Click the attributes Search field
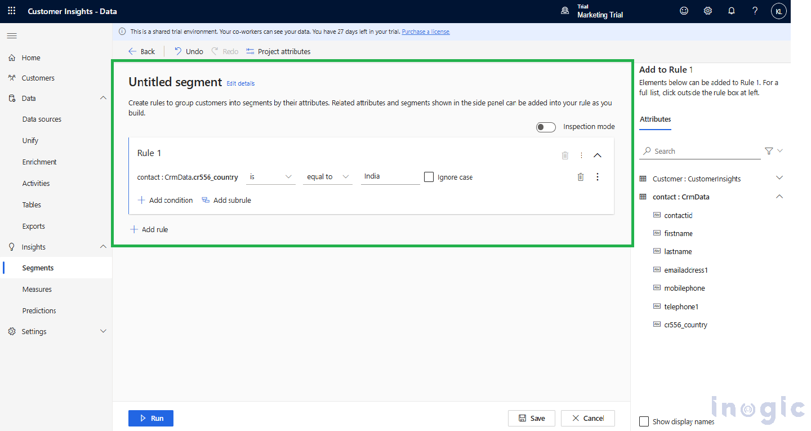811x431 pixels. [x=704, y=151]
